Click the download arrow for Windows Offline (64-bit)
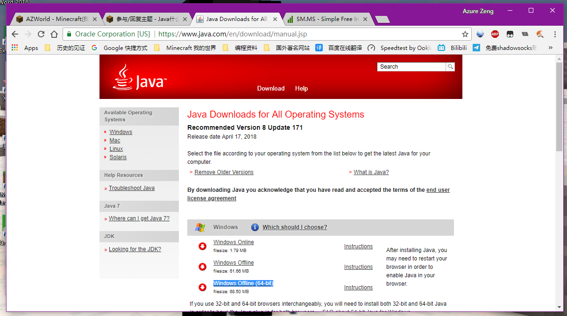The width and height of the screenshot is (567, 316). tap(203, 287)
